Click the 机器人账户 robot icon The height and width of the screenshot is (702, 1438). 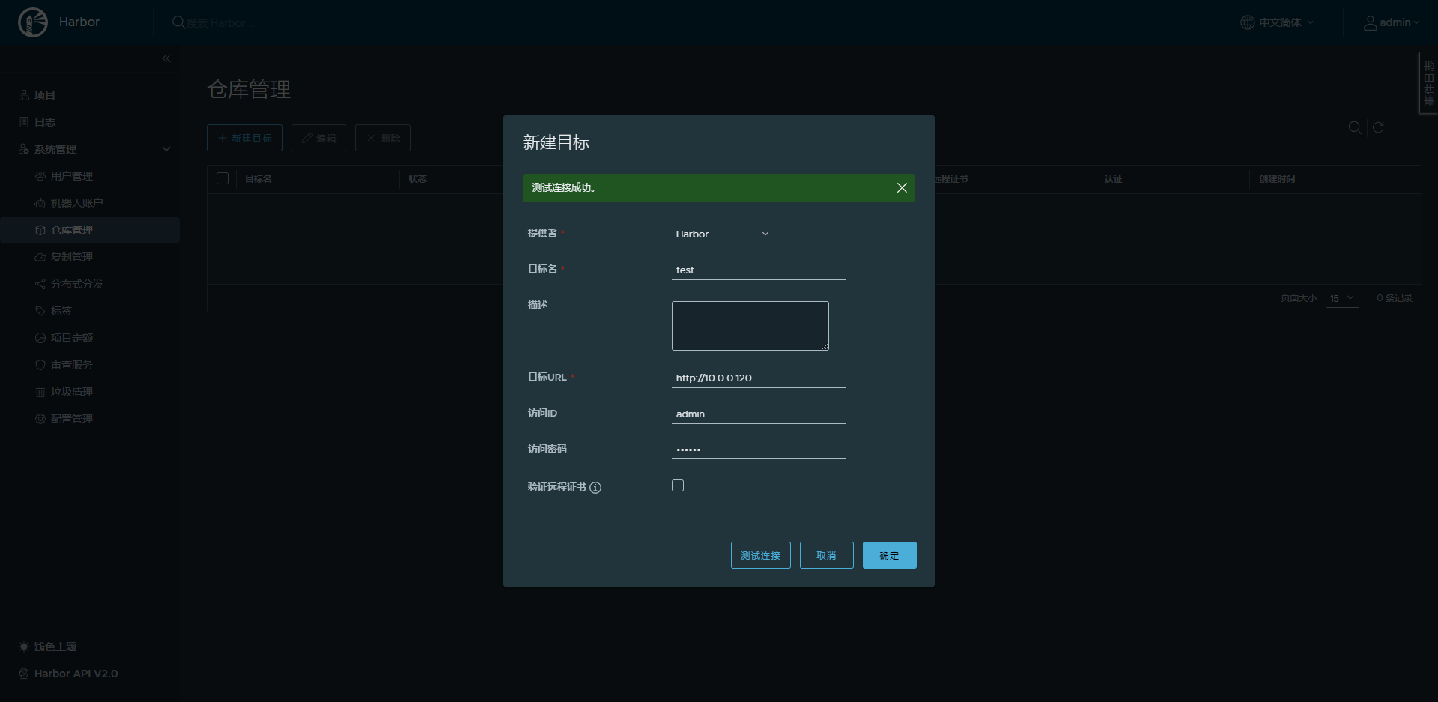(40, 203)
